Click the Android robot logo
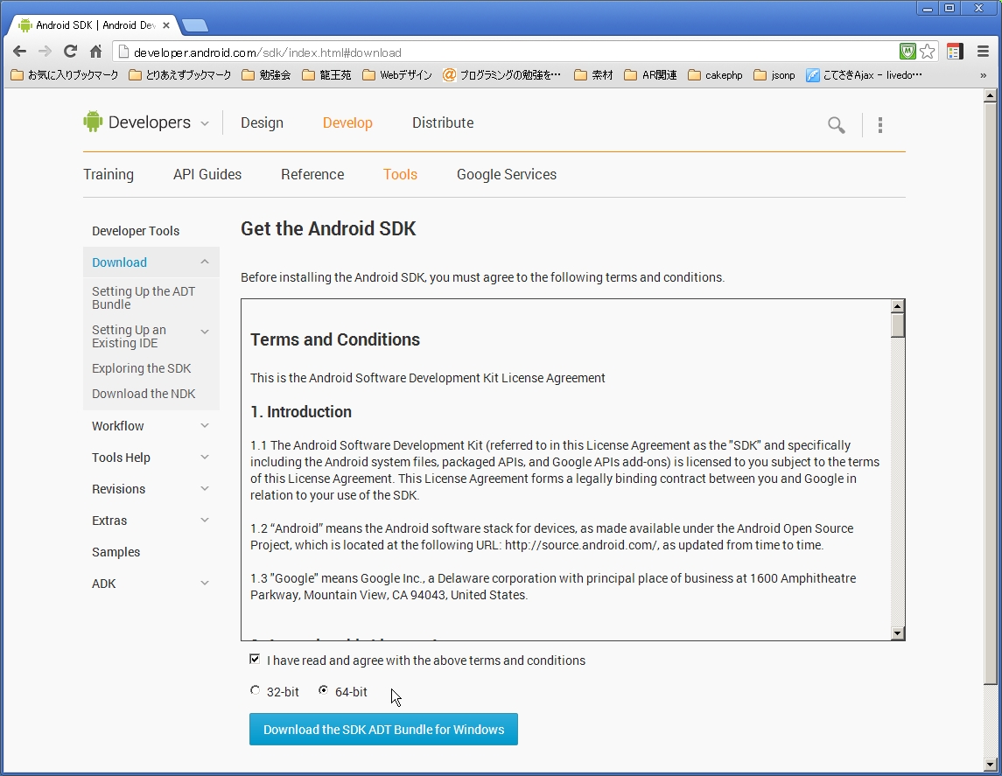This screenshot has width=1002, height=776. click(93, 122)
